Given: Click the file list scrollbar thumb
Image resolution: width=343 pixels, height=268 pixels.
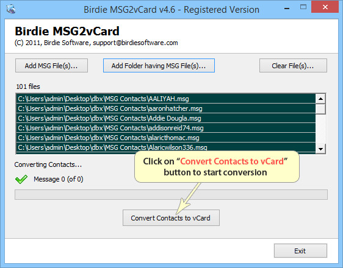Looking at the screenshot, I should click(x=320, y=109).
